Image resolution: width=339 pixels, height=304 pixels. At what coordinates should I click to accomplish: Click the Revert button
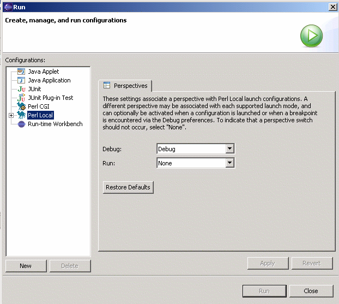[312, 263]
